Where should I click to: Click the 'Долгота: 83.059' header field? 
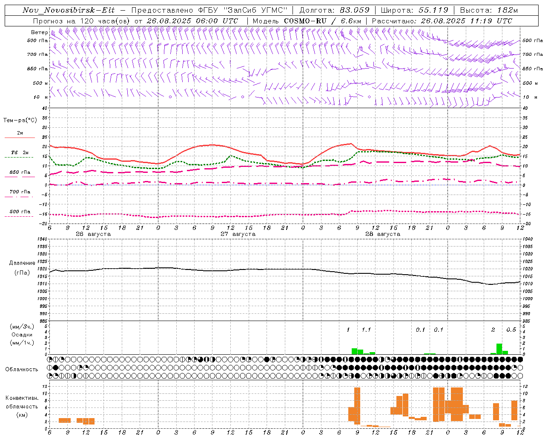click(334, 10)
